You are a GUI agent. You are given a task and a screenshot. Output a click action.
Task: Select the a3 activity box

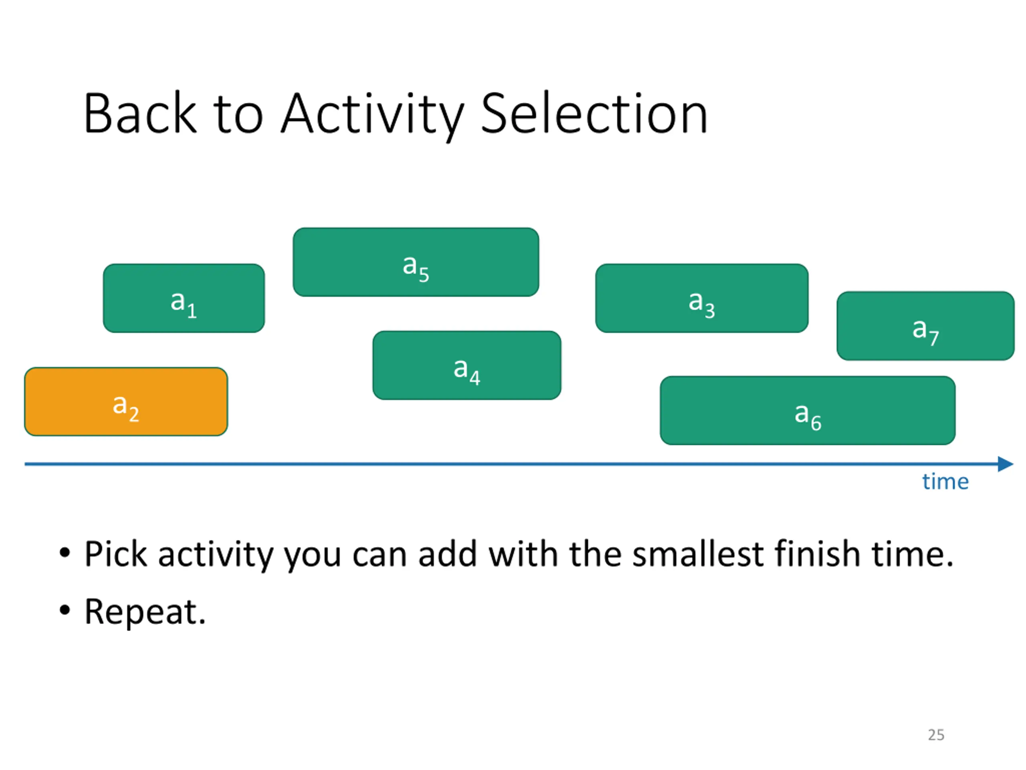point(702,298)
